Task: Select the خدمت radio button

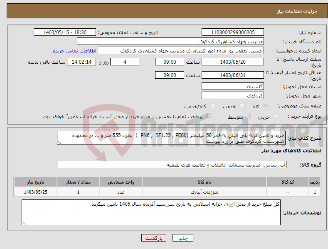Action: (x=242, y=106)
